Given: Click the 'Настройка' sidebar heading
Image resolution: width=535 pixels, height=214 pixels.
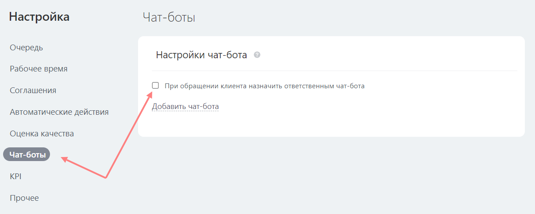Looking at the screenshot, I should [39, 17].
